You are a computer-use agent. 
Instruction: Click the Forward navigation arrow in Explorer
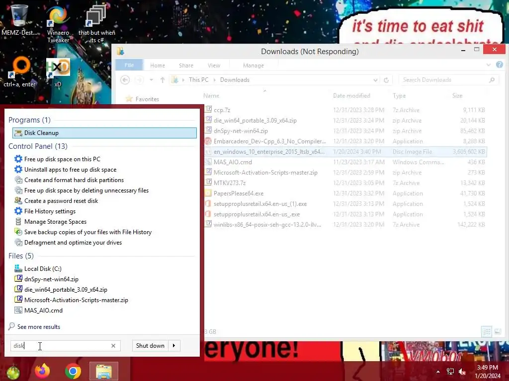(x=139, y=80)
